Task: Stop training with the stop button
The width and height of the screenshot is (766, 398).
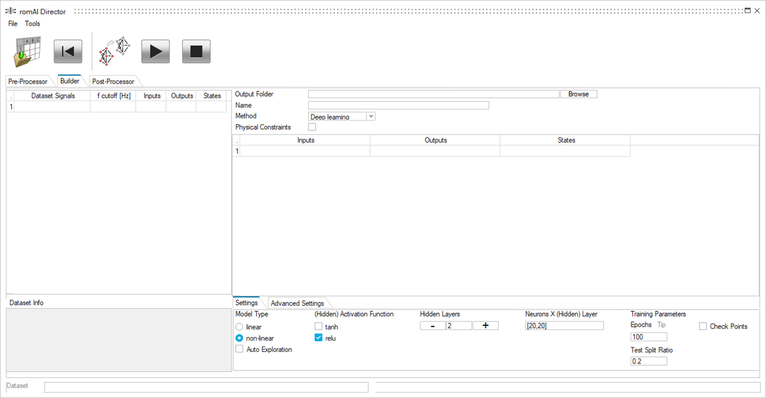Action: pos(196,52)
